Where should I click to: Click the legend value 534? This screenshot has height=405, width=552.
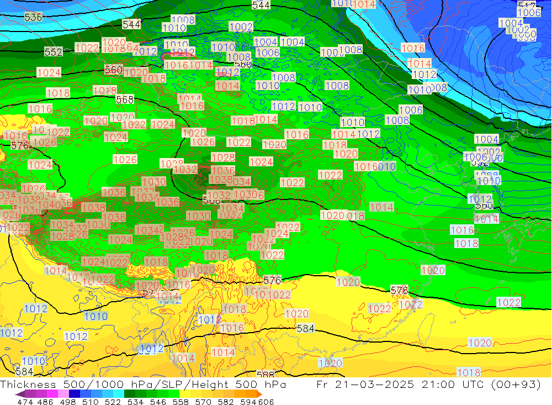(136, 402)
